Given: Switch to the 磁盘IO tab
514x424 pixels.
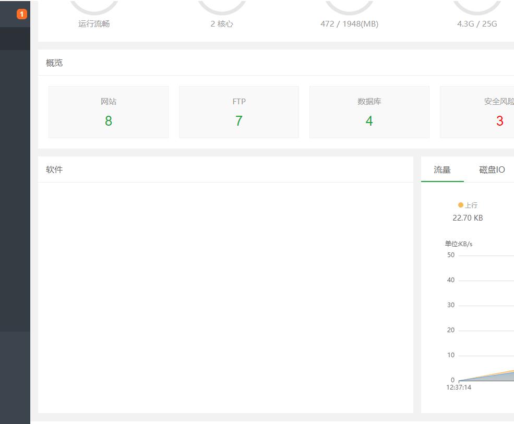Looking at the screenshot, I should (x=492, y=169).
